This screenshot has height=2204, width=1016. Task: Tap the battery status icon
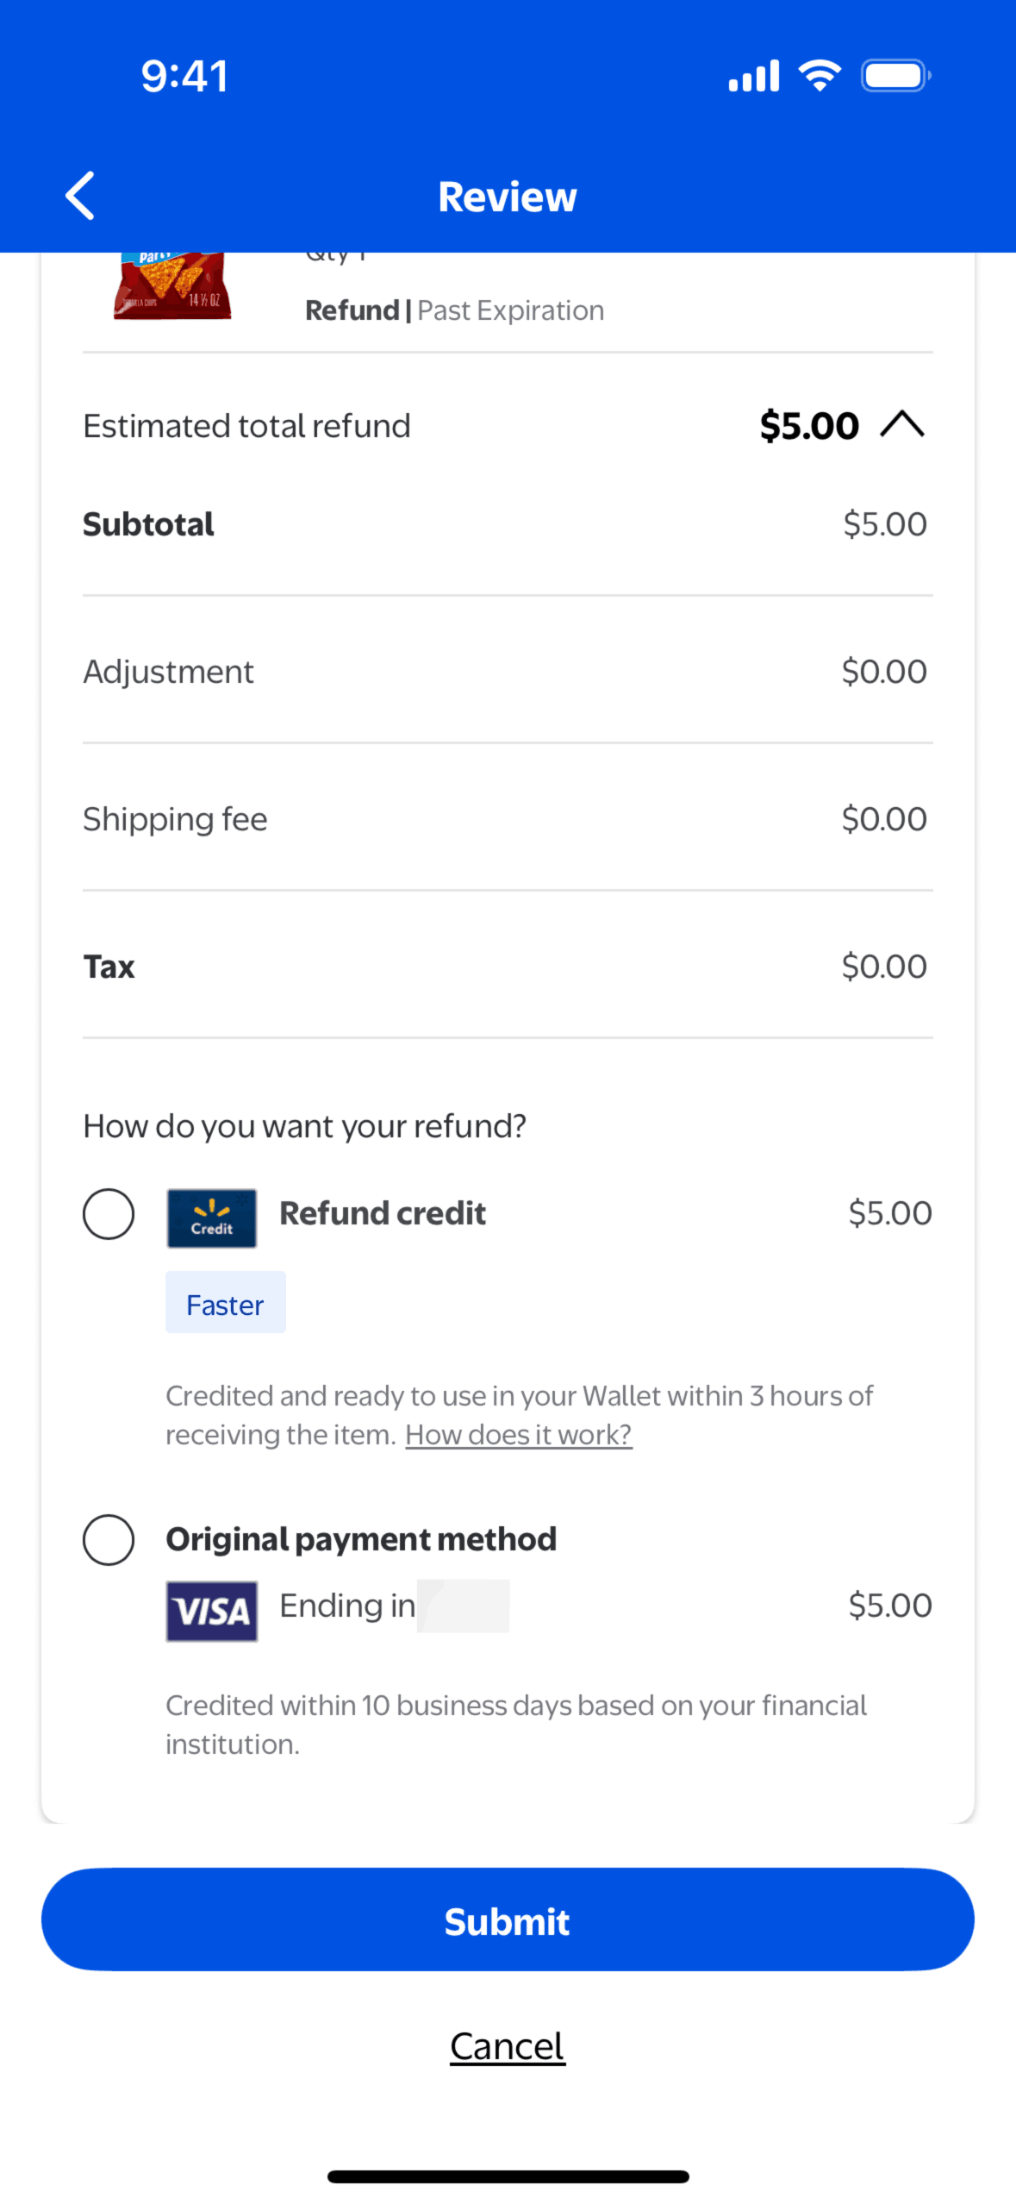895,76
